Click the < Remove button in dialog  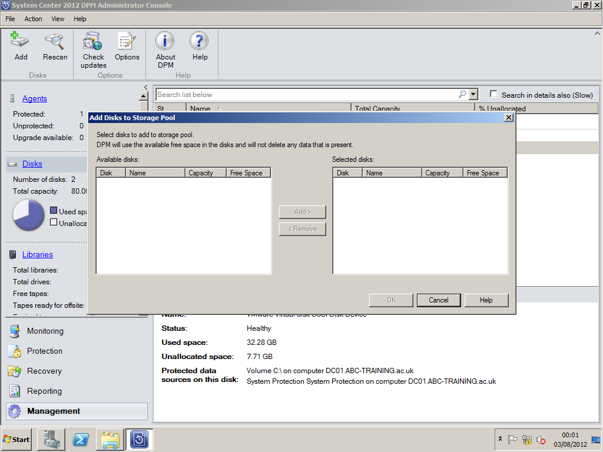click(302, 229)
